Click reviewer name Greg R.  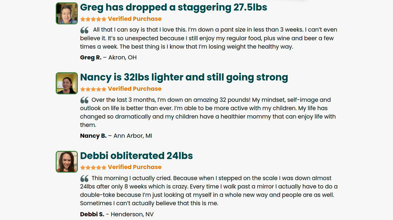tap(91, 58)
